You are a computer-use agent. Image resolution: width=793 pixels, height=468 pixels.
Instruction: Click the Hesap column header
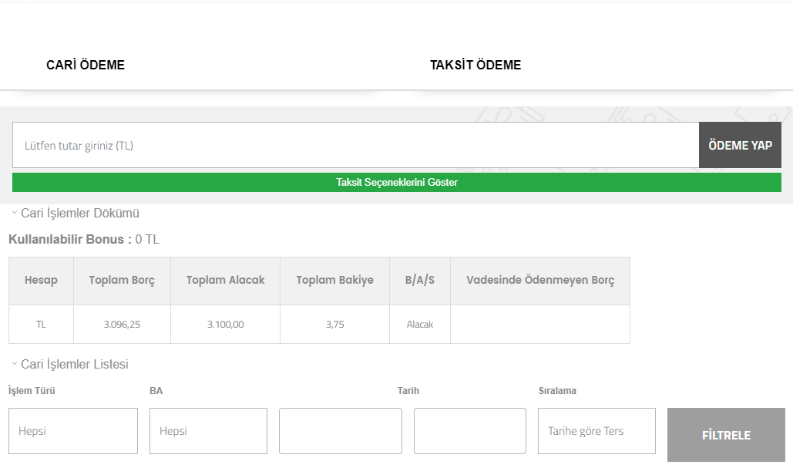tap(41, 281)
